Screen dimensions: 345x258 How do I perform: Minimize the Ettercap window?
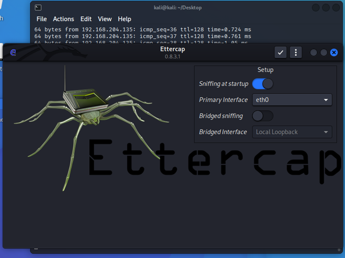(x=313, y=52)
